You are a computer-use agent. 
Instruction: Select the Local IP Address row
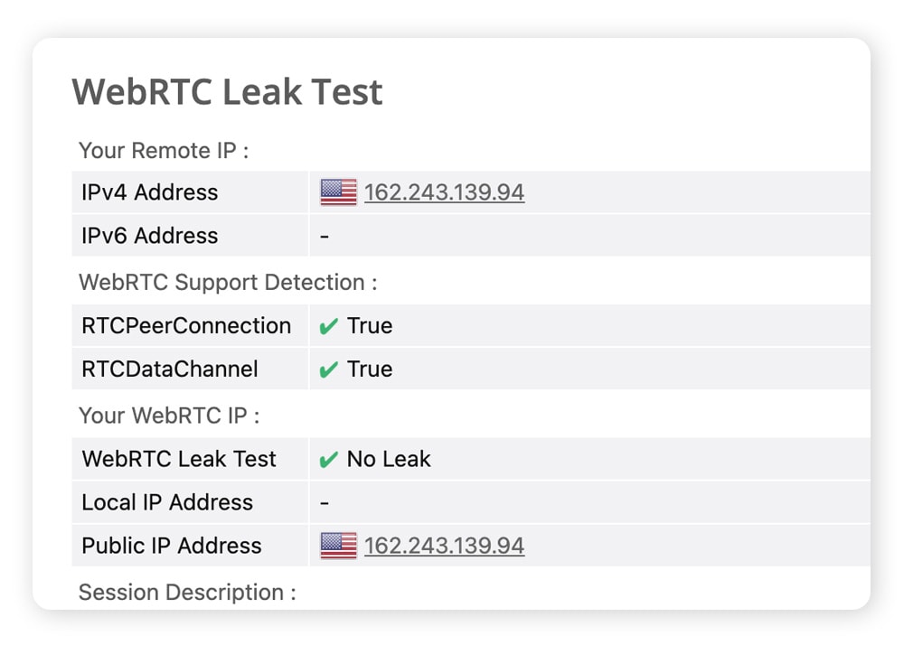166,502
